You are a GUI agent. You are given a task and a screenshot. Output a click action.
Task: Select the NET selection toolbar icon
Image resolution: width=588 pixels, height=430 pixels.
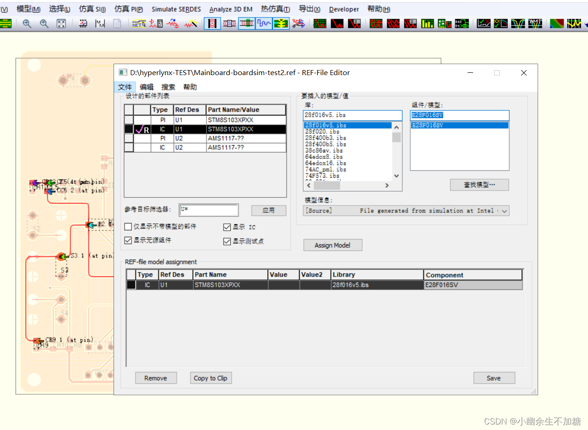click(x=139, y=23)
